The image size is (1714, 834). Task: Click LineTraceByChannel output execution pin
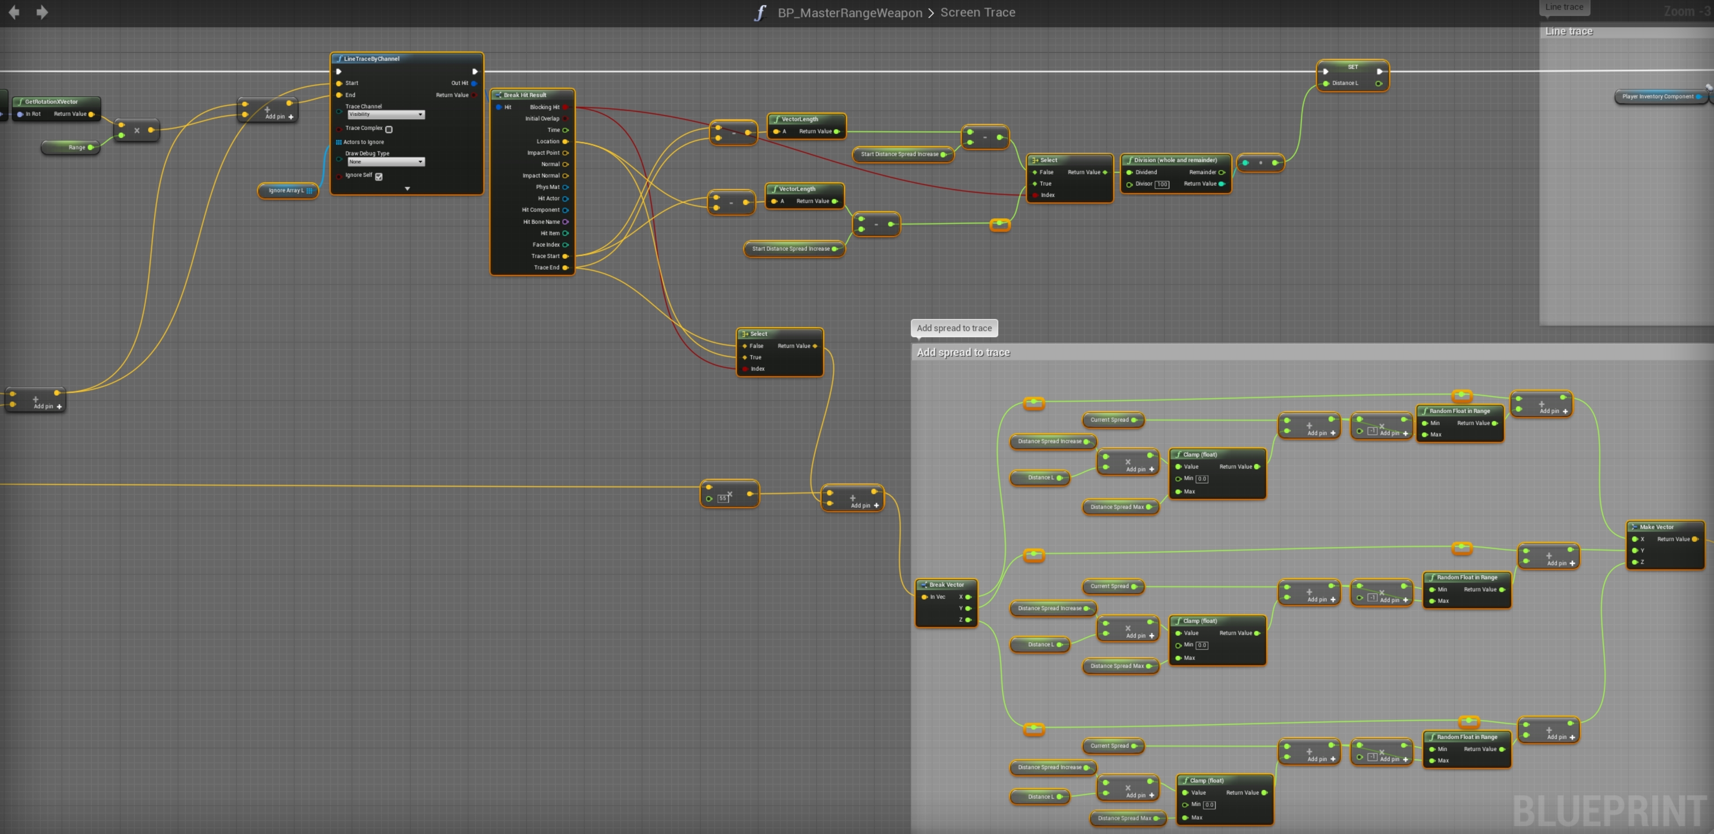point(474,71)
